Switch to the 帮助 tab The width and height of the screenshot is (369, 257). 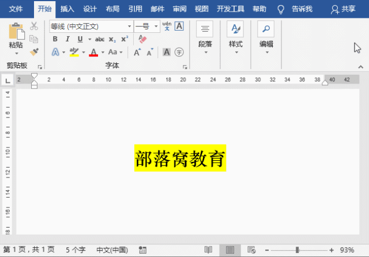tap(259, 9)
